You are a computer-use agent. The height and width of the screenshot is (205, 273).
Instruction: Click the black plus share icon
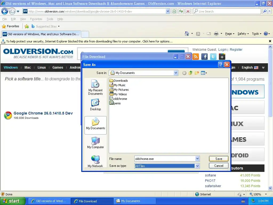222,57
